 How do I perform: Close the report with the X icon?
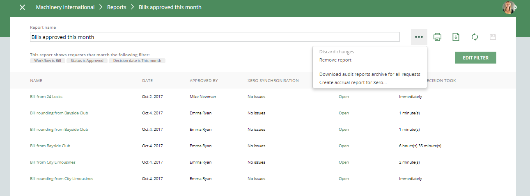23,7
